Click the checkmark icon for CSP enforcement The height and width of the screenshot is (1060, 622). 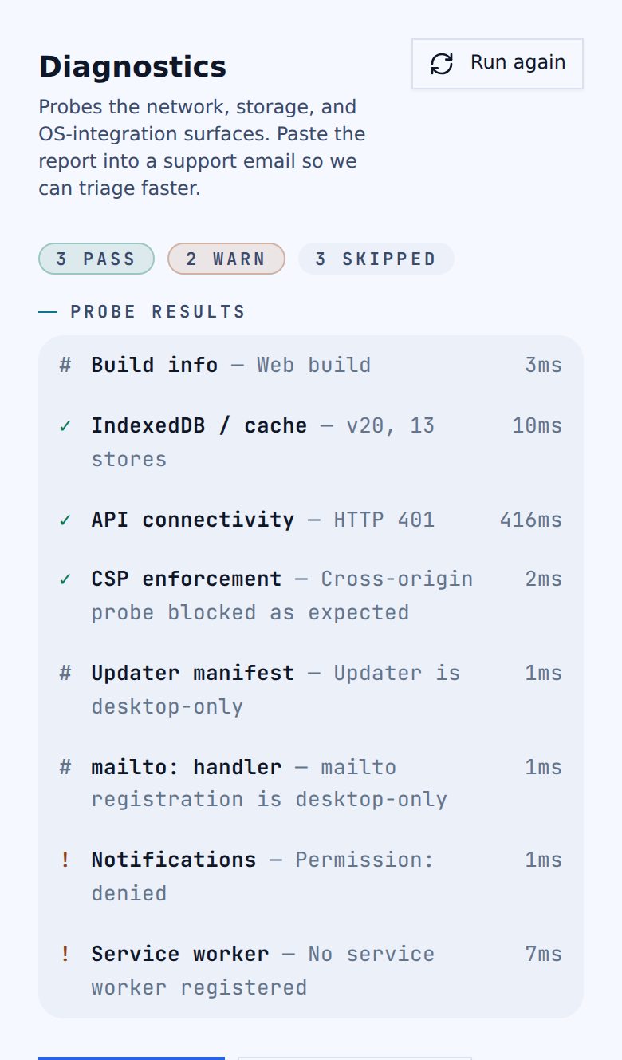tap(65, 579)
